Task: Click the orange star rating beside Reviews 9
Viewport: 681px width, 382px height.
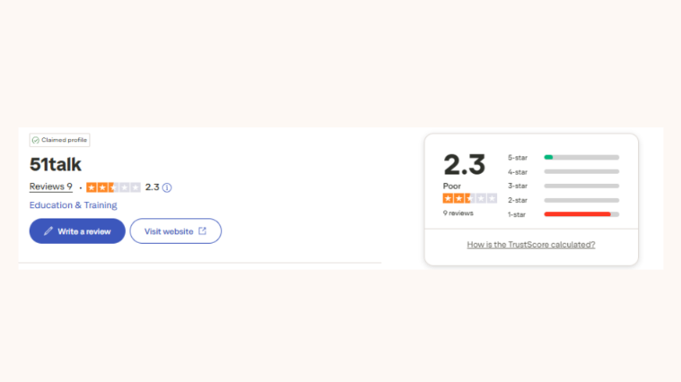Action: click(113, 187)
